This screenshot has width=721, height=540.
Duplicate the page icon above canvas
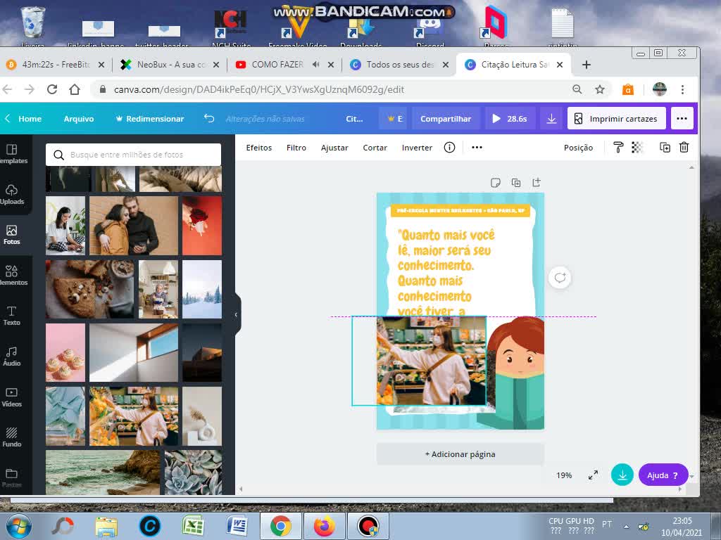point(516,183)
